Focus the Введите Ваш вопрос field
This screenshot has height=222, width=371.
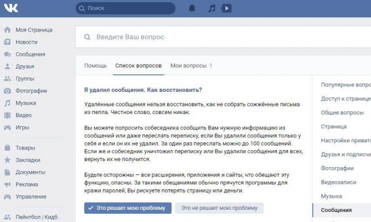click(x=223, y=37)
